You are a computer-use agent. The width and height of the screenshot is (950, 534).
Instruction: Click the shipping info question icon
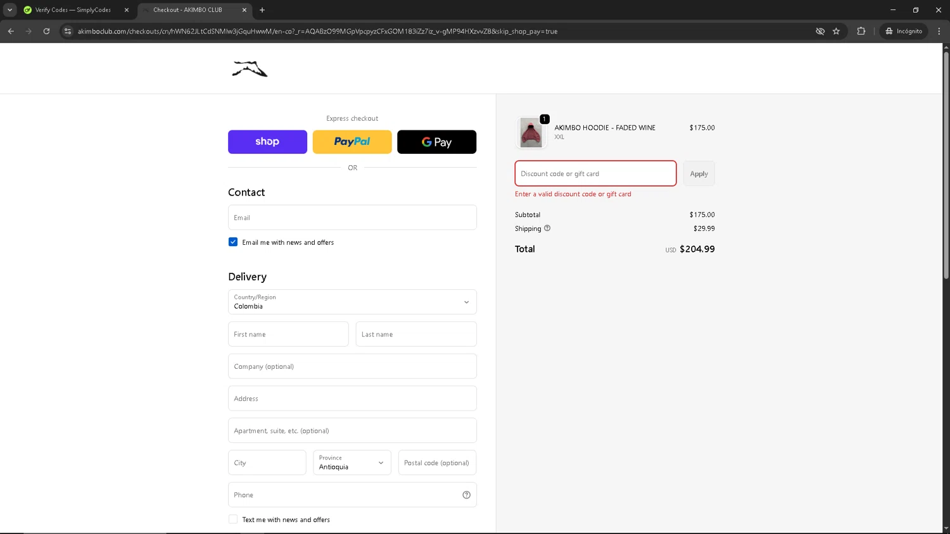tap(547, 228)
